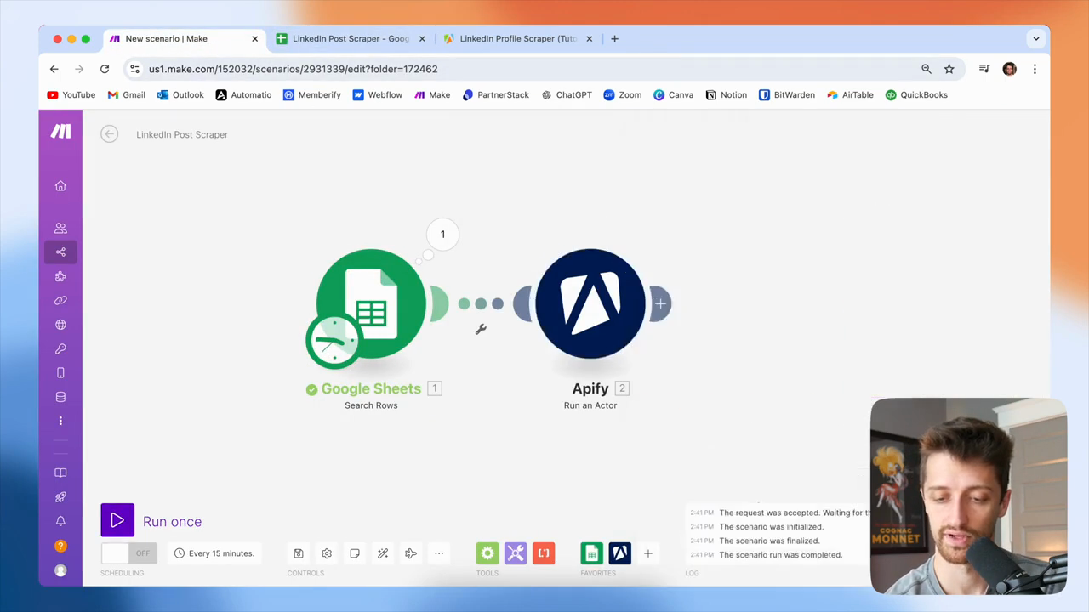
Task: Open the Every 15 minutes schedule setting
Action: point(214,553)
